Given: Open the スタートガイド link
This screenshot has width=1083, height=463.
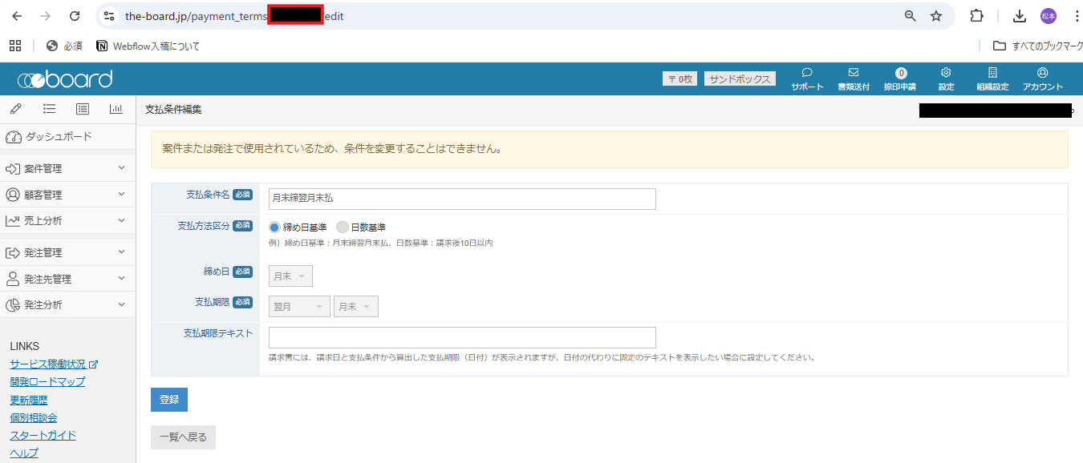Looking at the screenshot, I should click(x=43, y=435).
